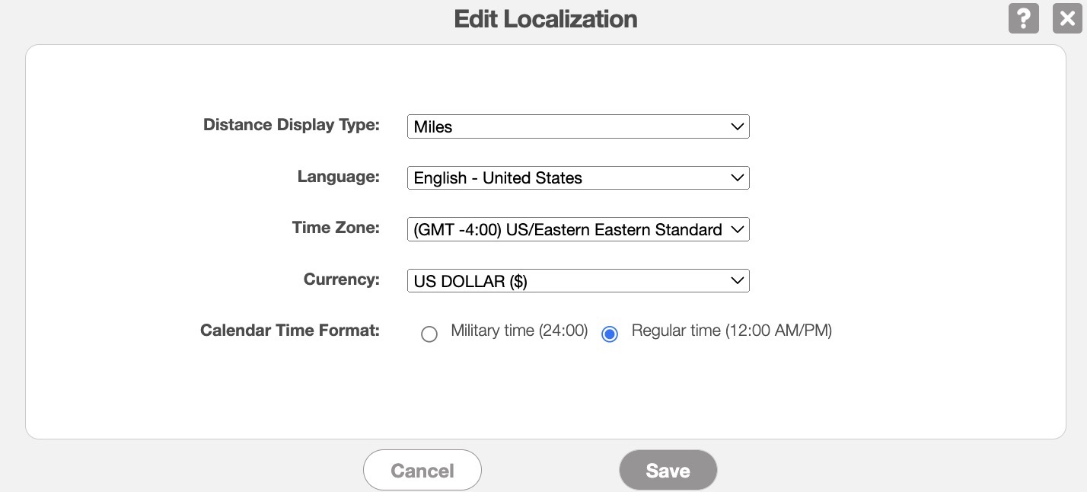Open the help question mark icon
The width and height of the screenshot is (1087, 492).
click(x=1023, y=18)
